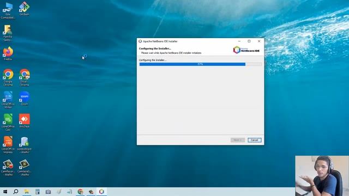This screenshot has height=196, width=349.
Task: Click the 'Apache NetBeans IDE Installer' title bar text
Action: click(x=160, y=41)
